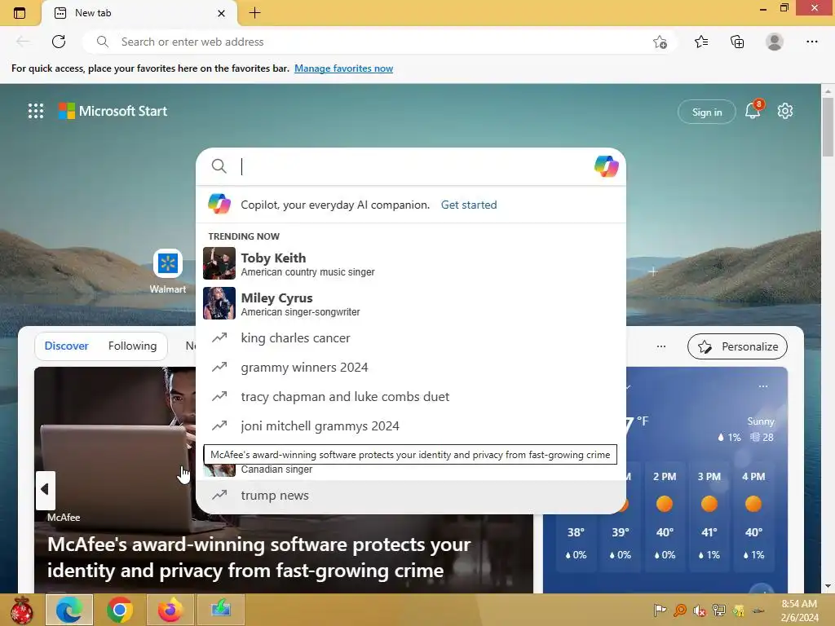Click the muted volume tray icon
Viewport: 835px width, 626px height.
[700, 610]
